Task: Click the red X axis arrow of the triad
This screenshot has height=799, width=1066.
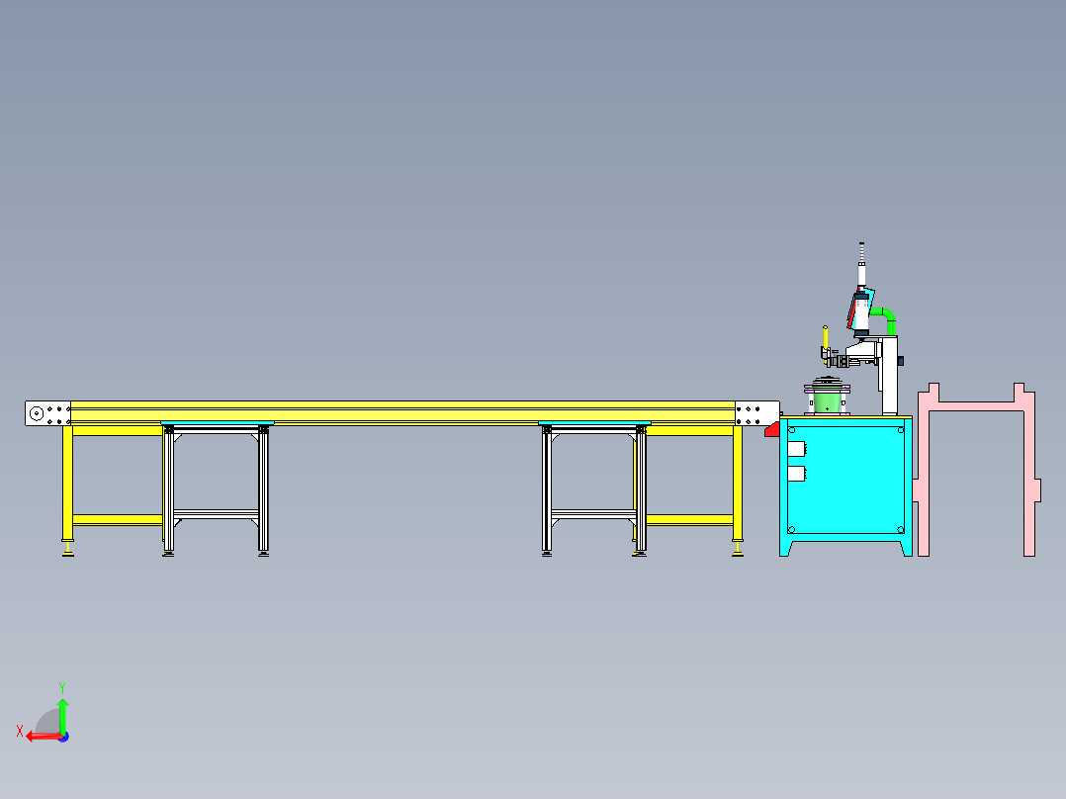Action: [43, 737]
